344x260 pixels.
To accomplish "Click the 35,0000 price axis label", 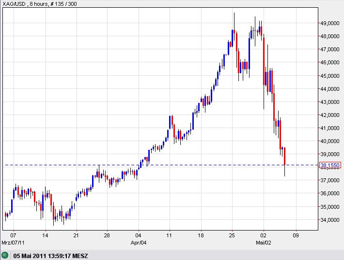I will point(330,207).
